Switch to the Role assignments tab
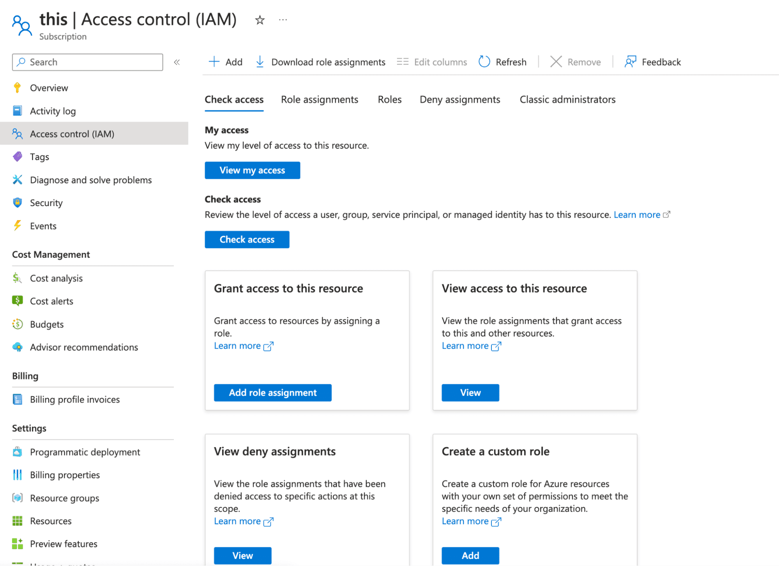The width and height of the screenshot is (779, 566). (320, 100)
